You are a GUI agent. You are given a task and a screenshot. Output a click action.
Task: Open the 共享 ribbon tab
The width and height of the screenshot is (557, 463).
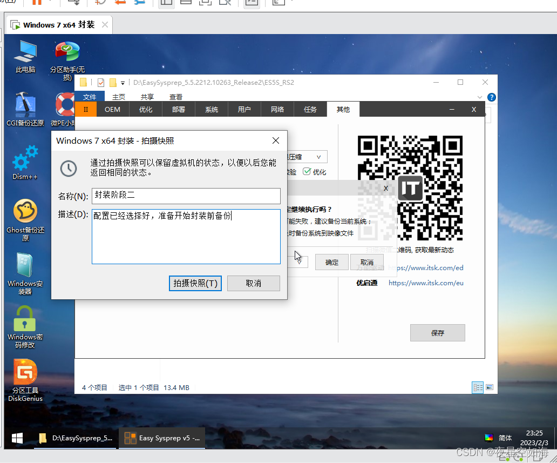[x=147, y=97]
